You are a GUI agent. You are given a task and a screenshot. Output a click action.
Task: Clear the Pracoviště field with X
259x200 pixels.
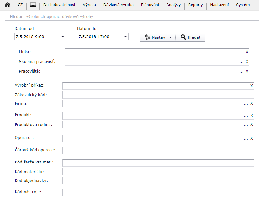coord(247,71)
